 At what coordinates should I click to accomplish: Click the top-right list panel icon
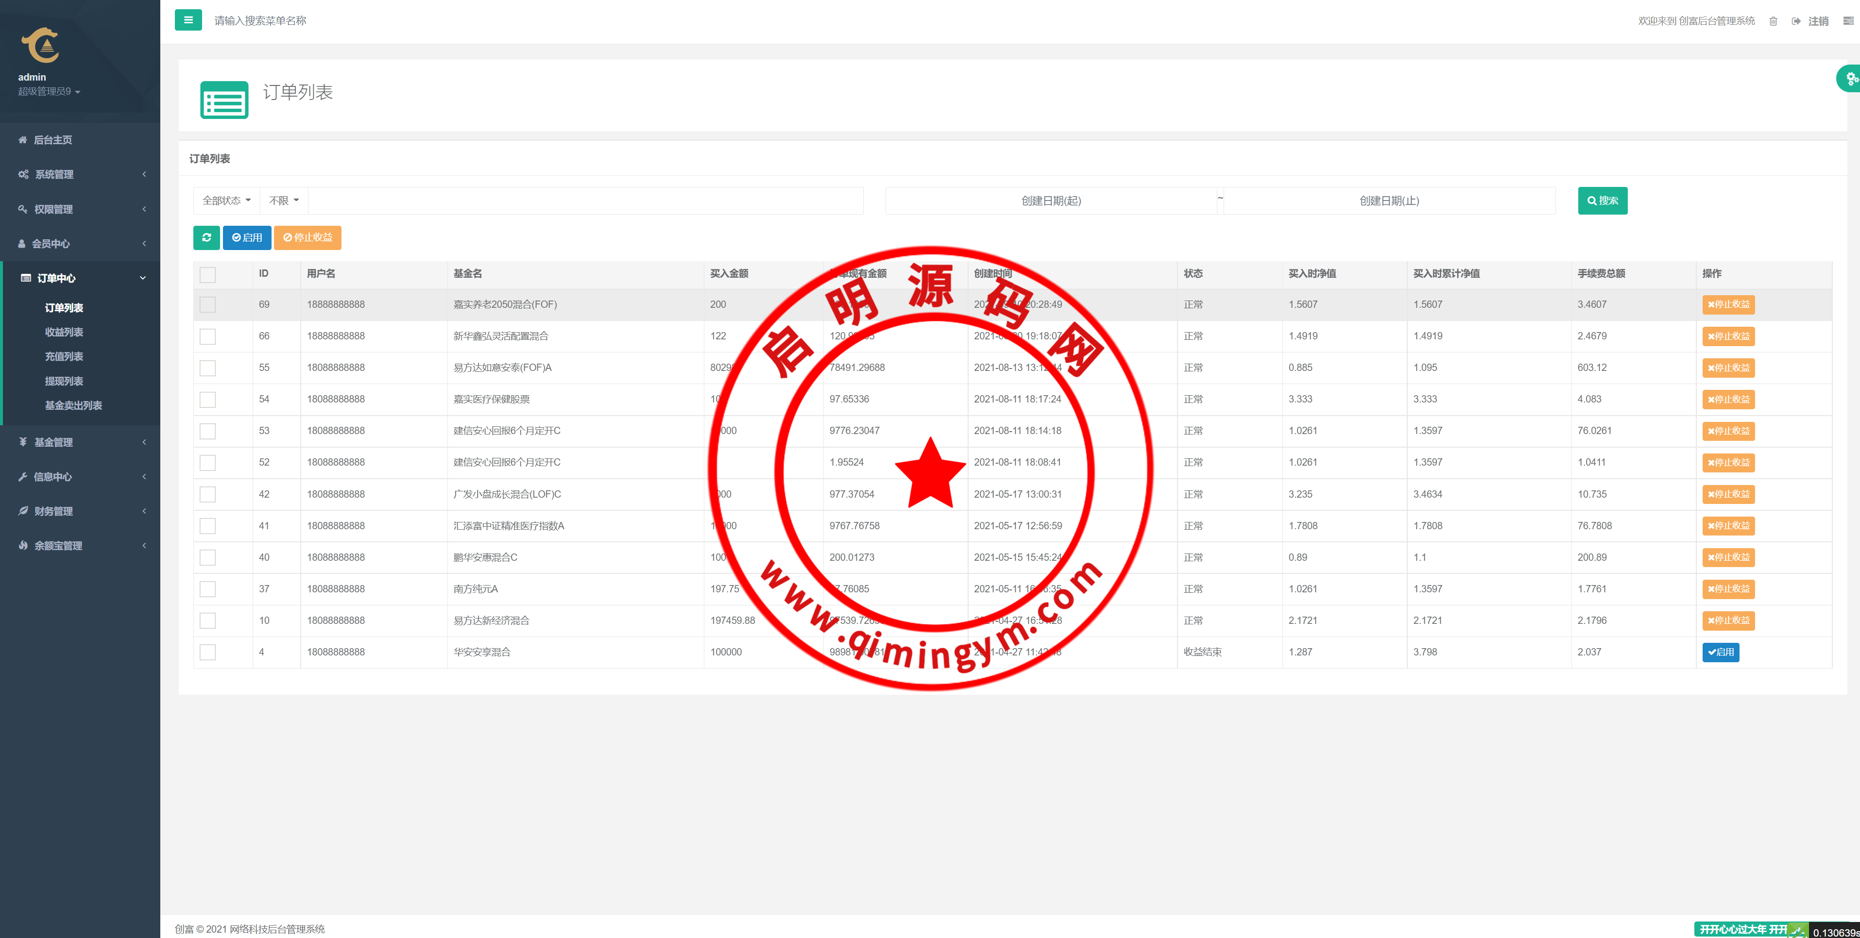click(1848, 21)
